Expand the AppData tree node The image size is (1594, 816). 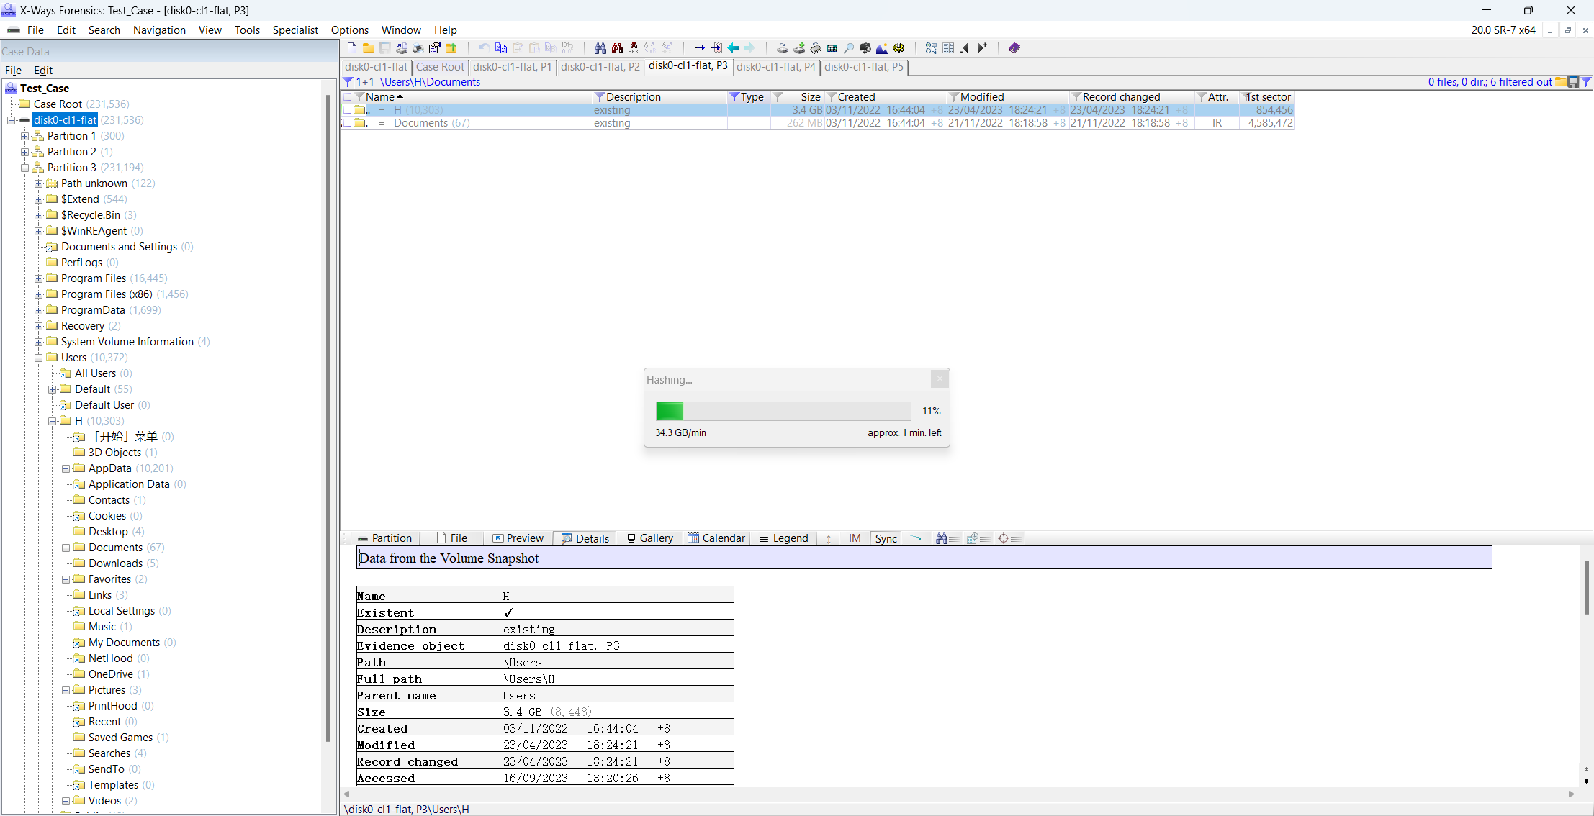(66, 468)
